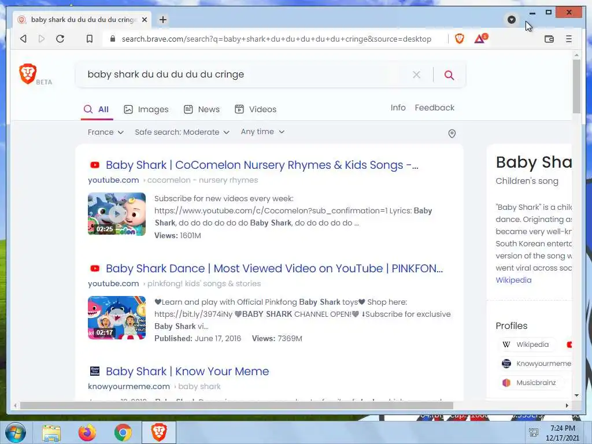Click the forward navigation arrow
Viewport: 592px width, 444px height.
point(42,39)
